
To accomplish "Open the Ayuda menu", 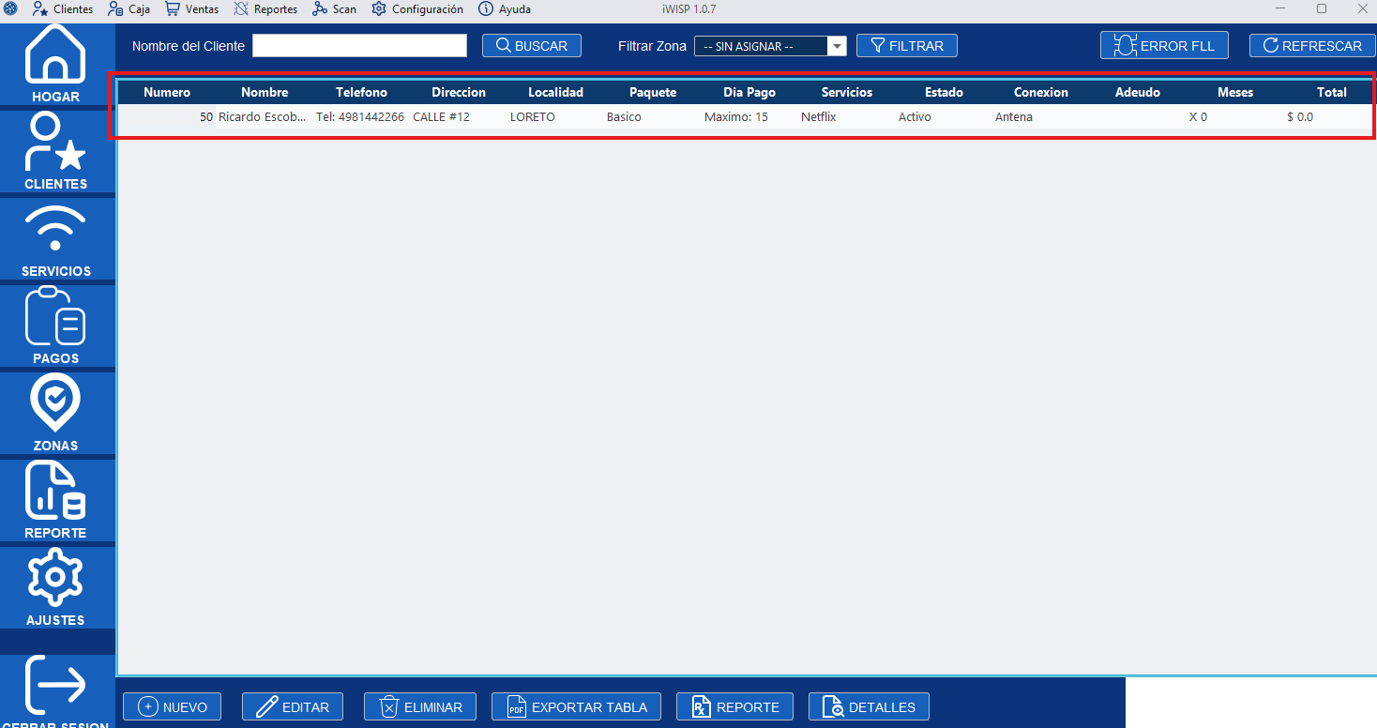I will click(x=504, y=9).
